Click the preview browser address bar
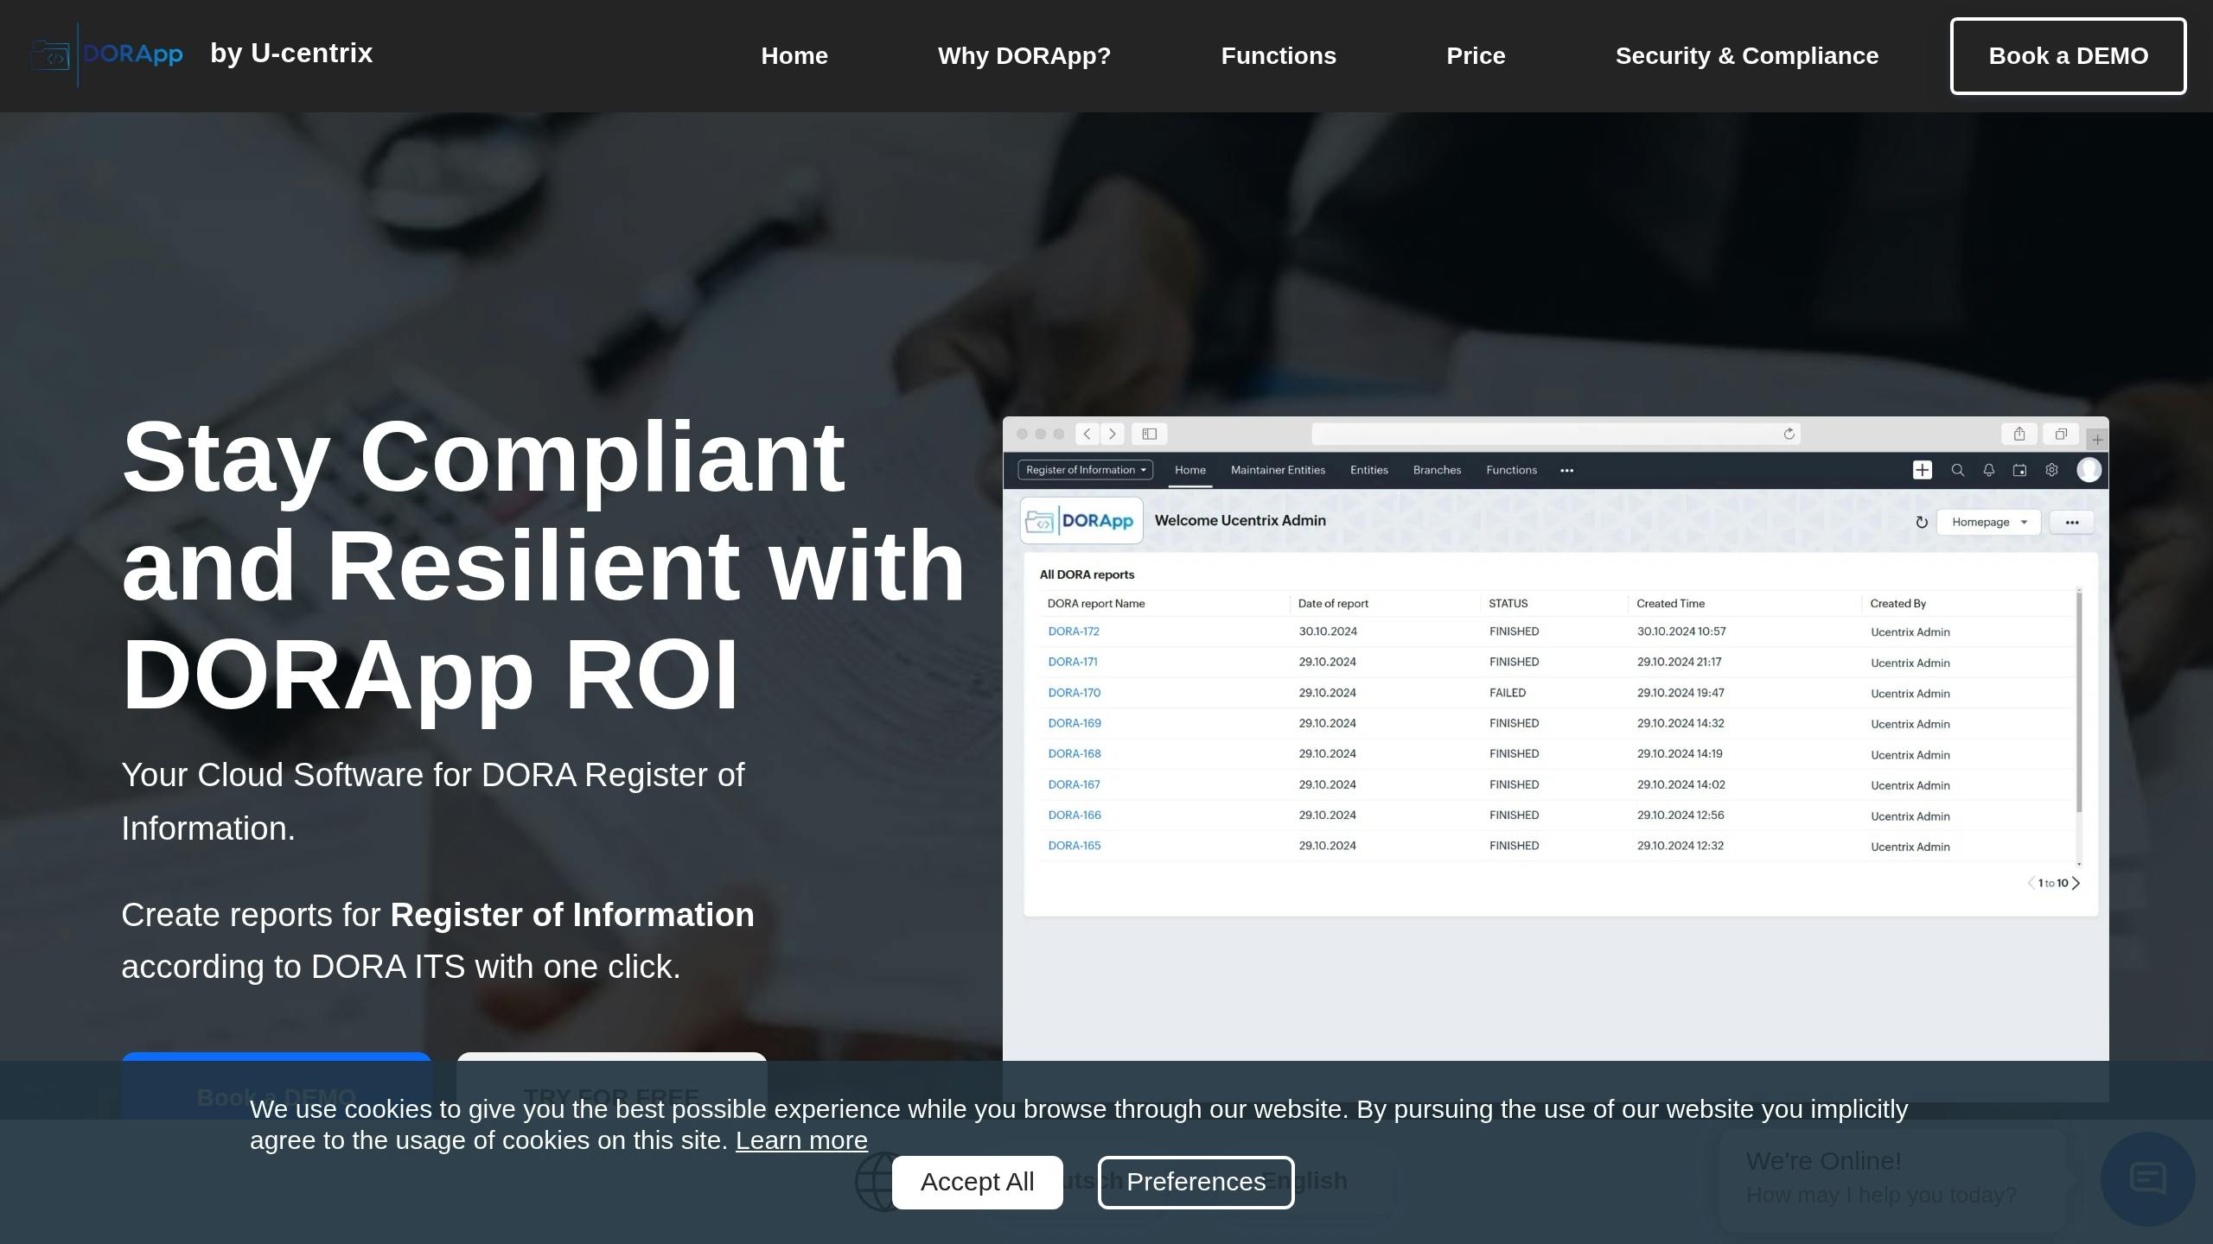Viewport: 2213px width, 1244px height. pyautogui.click(x=1556, y=434)
